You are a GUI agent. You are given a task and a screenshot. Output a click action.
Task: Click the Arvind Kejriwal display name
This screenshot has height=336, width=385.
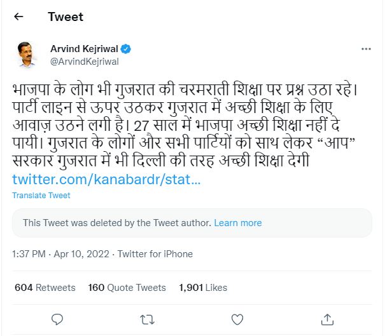[85, 49]
